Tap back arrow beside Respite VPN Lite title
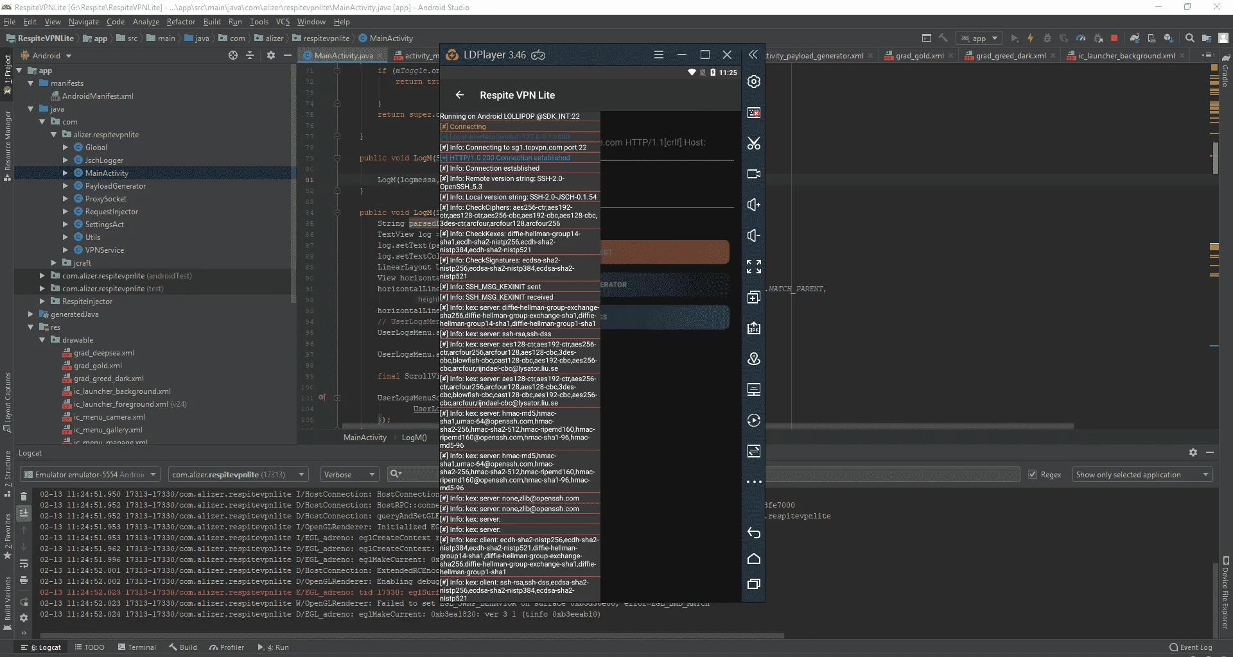Viewport: 1233px width, 657px height. (460, 95)
